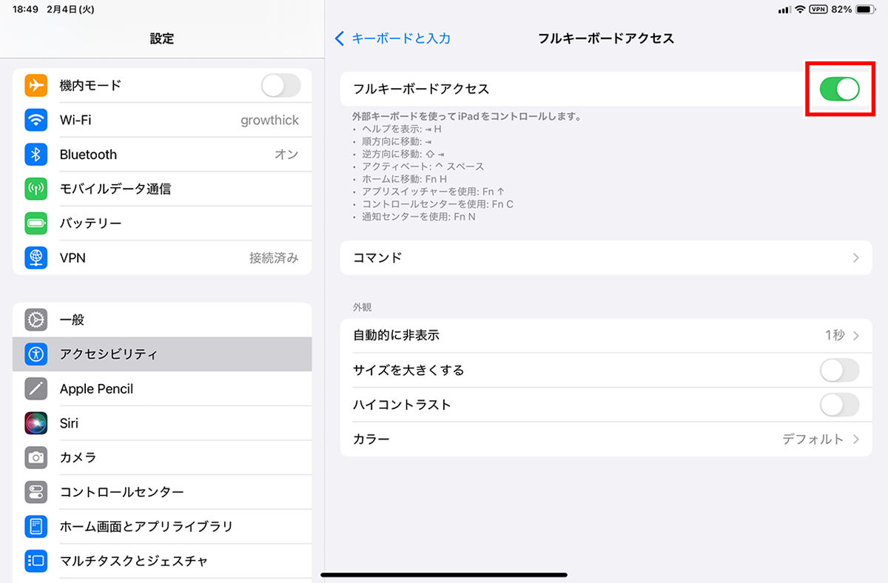The image size is (888, 583).
Task: Tap the back chevron beside キーボードと入力
Action: 340,38
